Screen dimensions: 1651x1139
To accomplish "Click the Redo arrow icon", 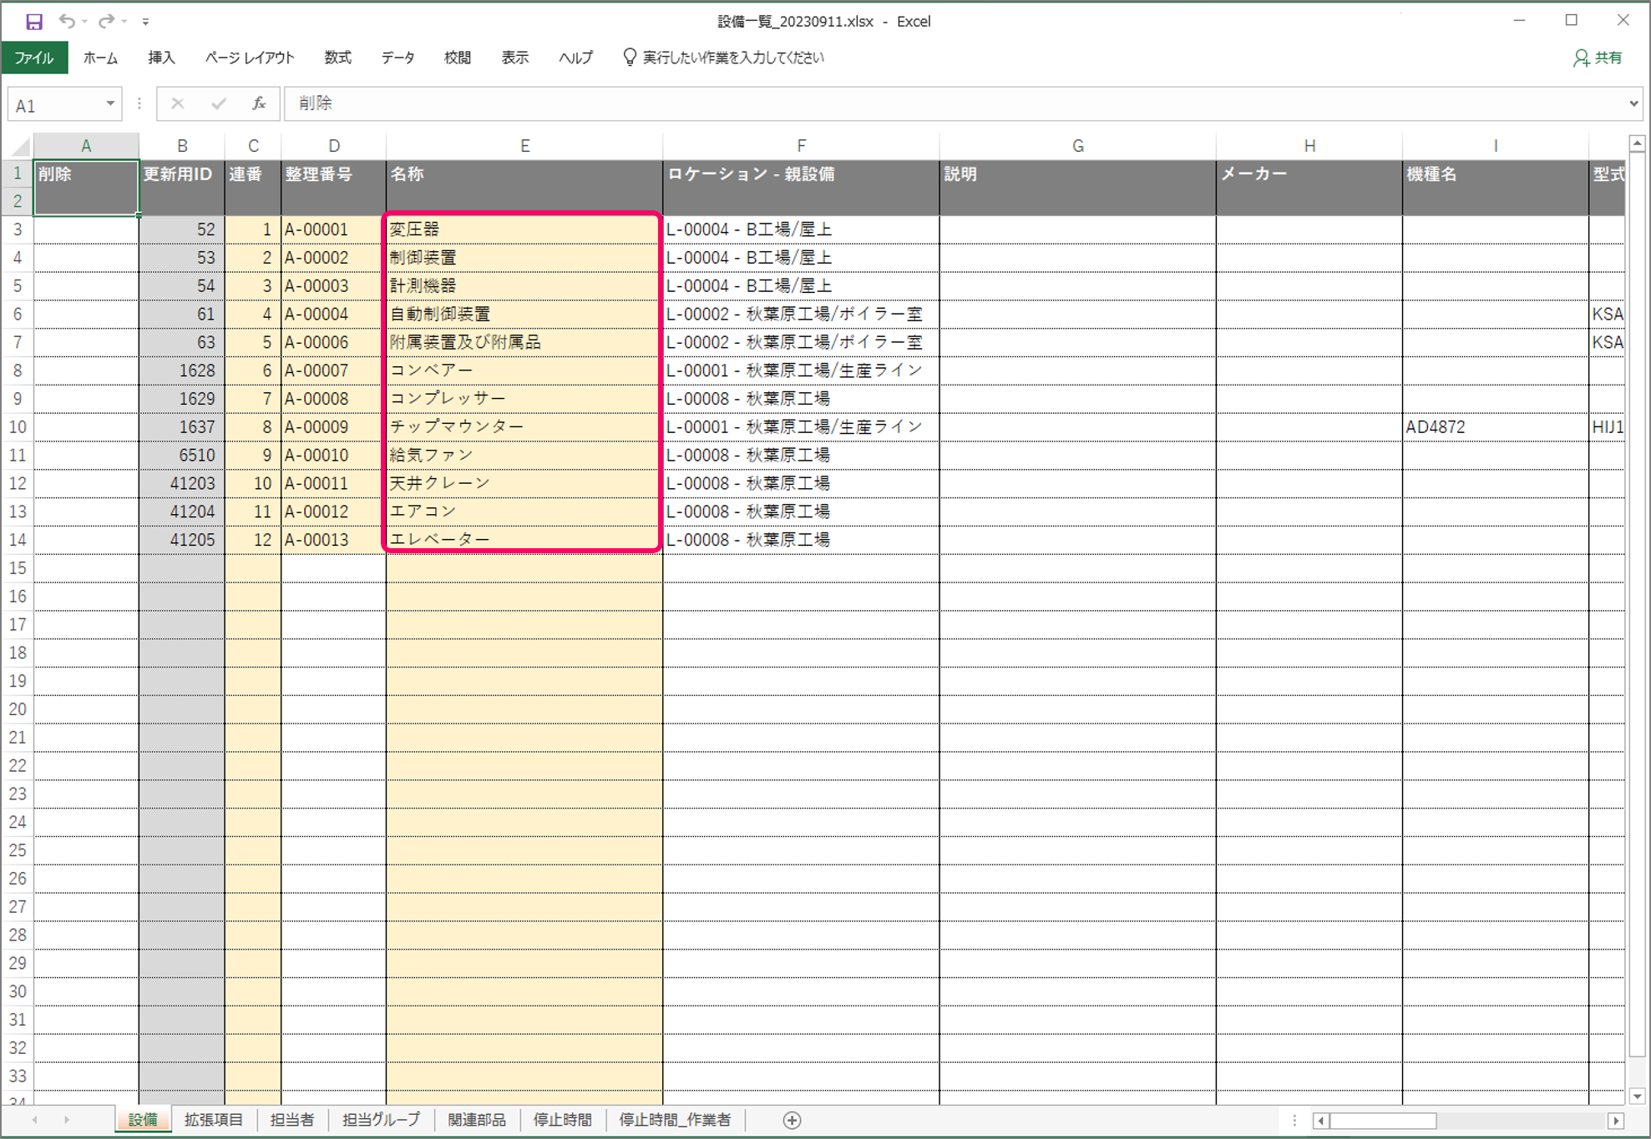I will [x=105, y=22].
